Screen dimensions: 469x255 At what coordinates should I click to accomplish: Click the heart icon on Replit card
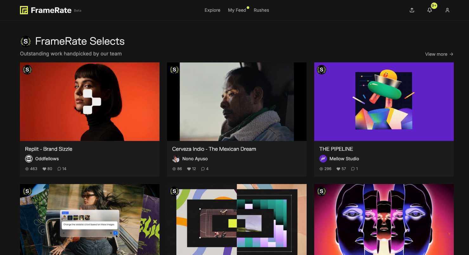(44, 169)
